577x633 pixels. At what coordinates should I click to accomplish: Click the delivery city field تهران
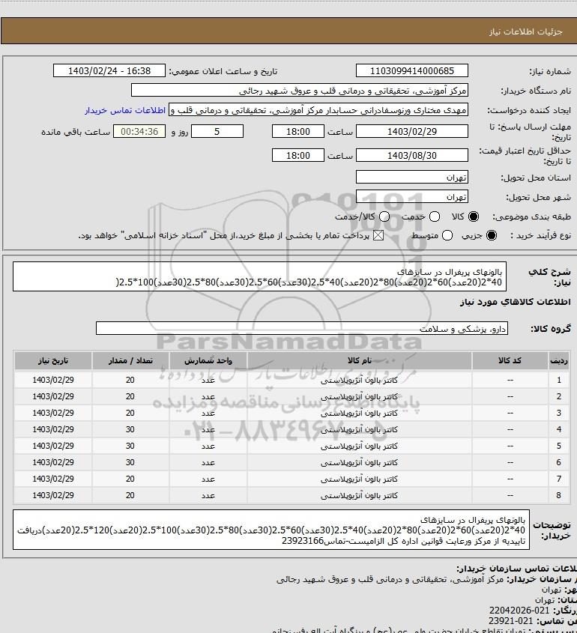pos(412,196)
